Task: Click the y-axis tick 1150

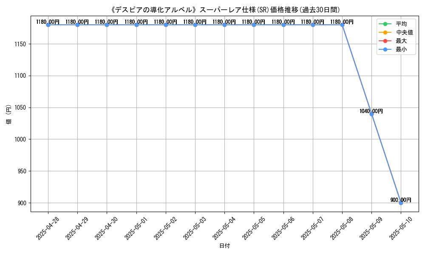Action: [20, 44]
